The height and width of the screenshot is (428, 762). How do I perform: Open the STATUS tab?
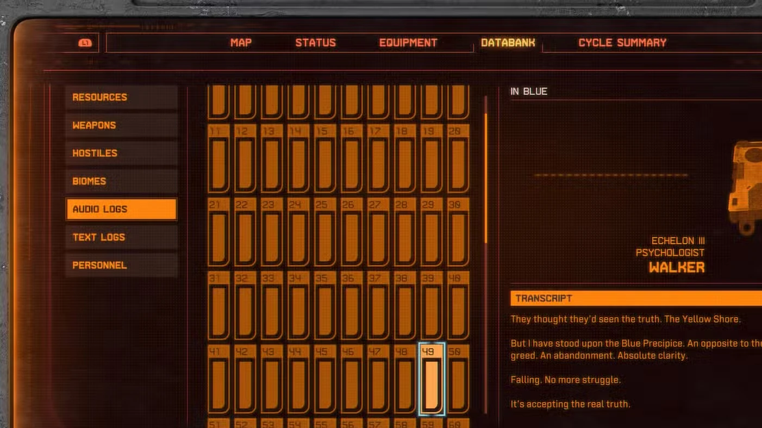(x=315, y=43)
